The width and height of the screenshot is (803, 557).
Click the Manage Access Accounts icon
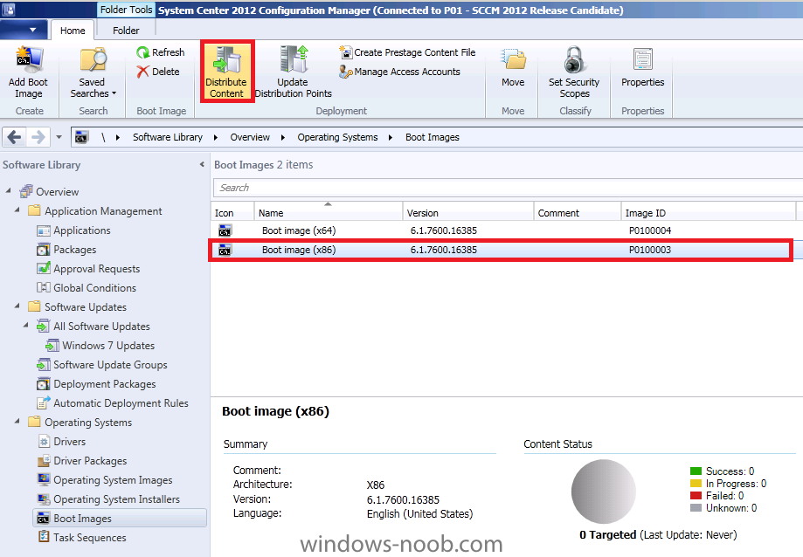346,72
